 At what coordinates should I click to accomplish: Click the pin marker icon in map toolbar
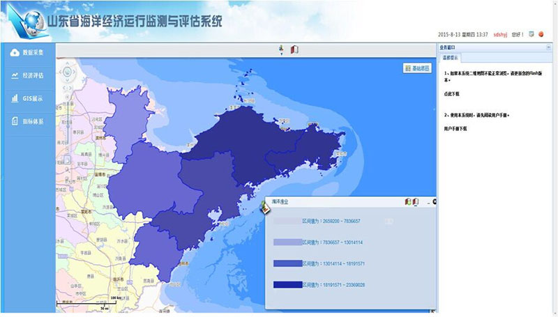pos(281,49)
